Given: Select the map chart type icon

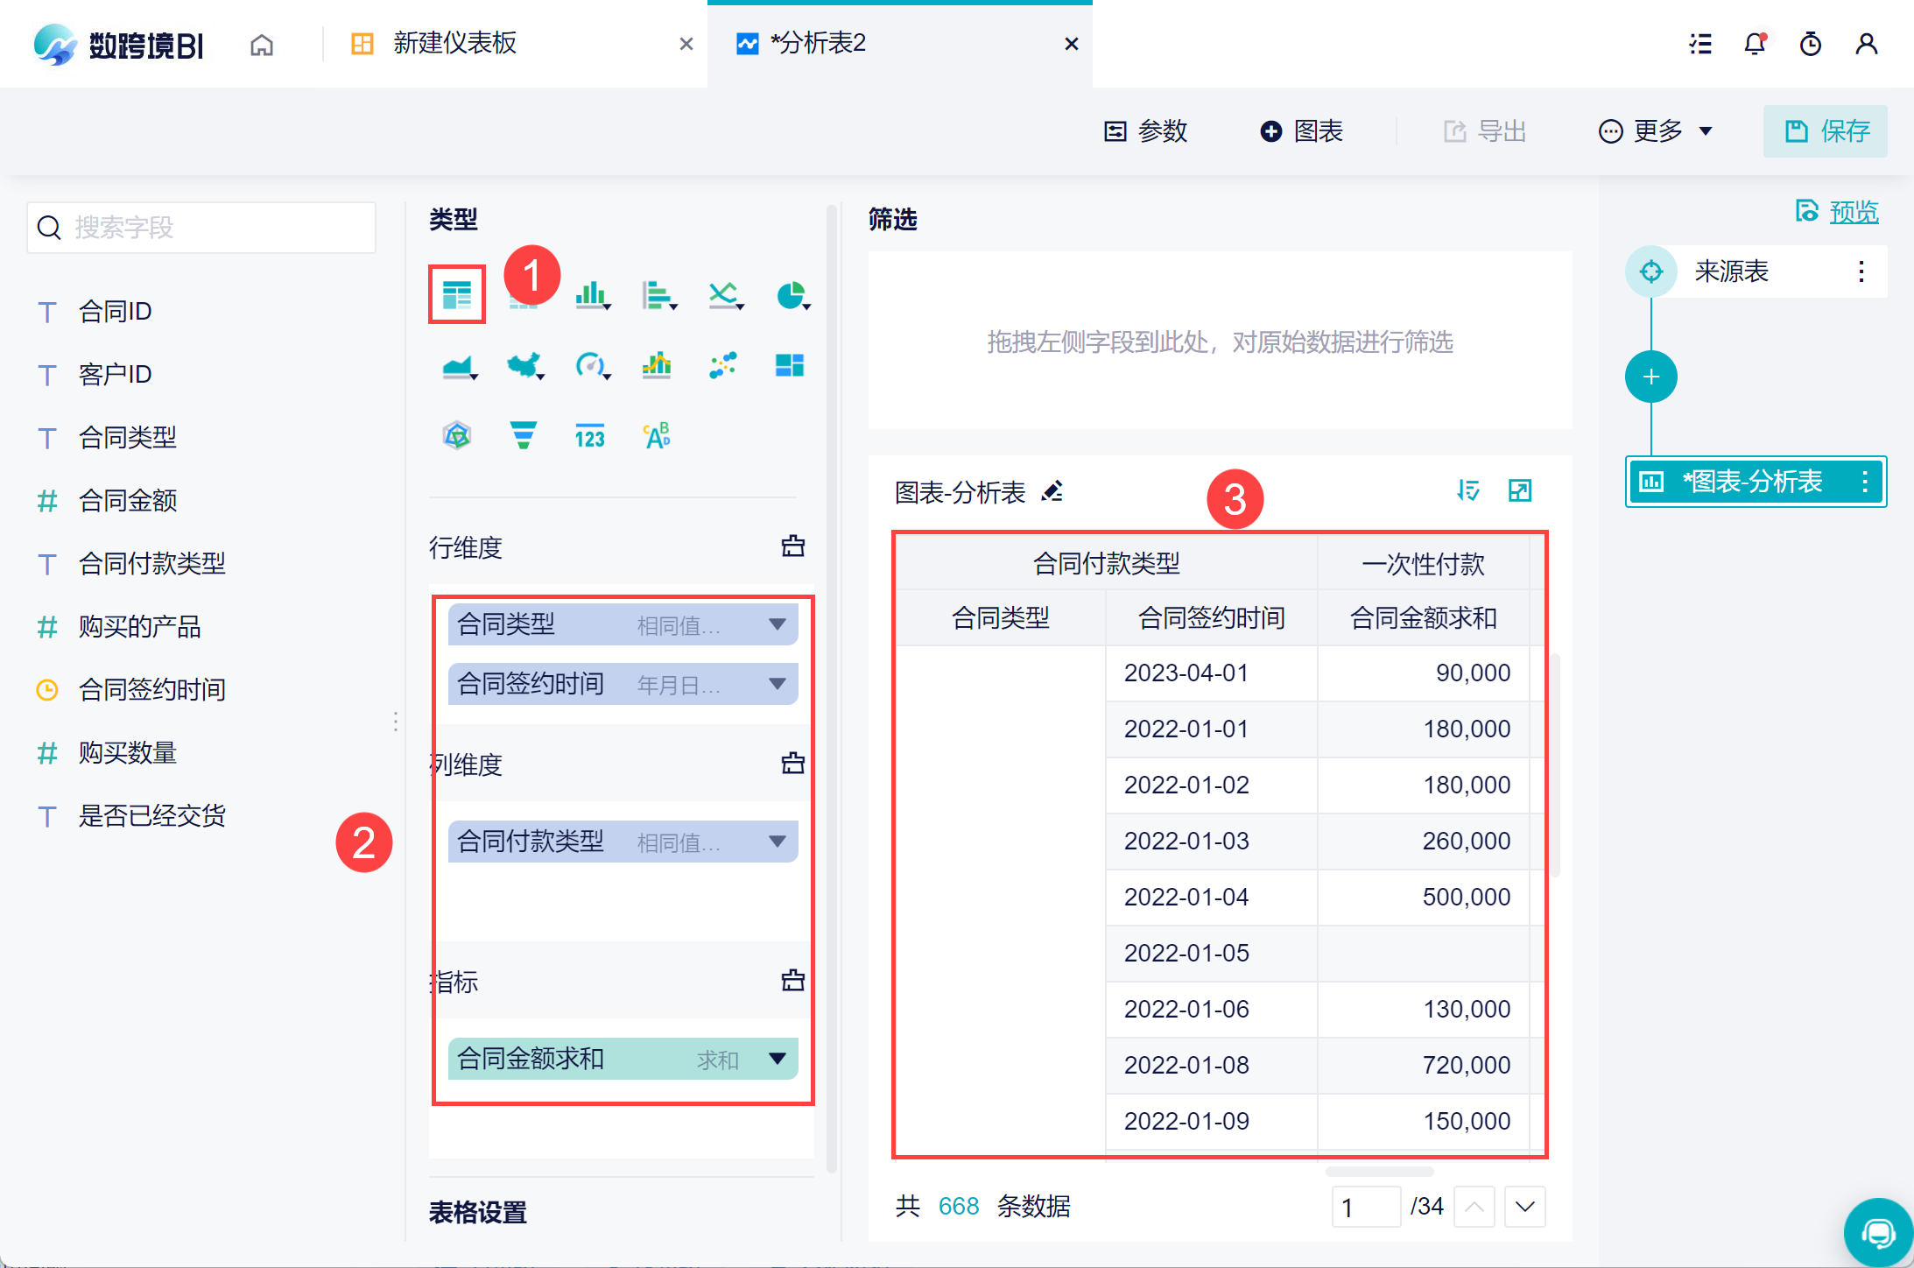Looking at the screenshot, I should tap(524, 364).
